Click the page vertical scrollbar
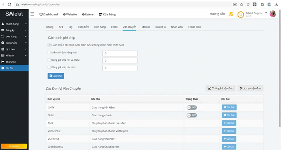281x150 pixels. point(280,68)
